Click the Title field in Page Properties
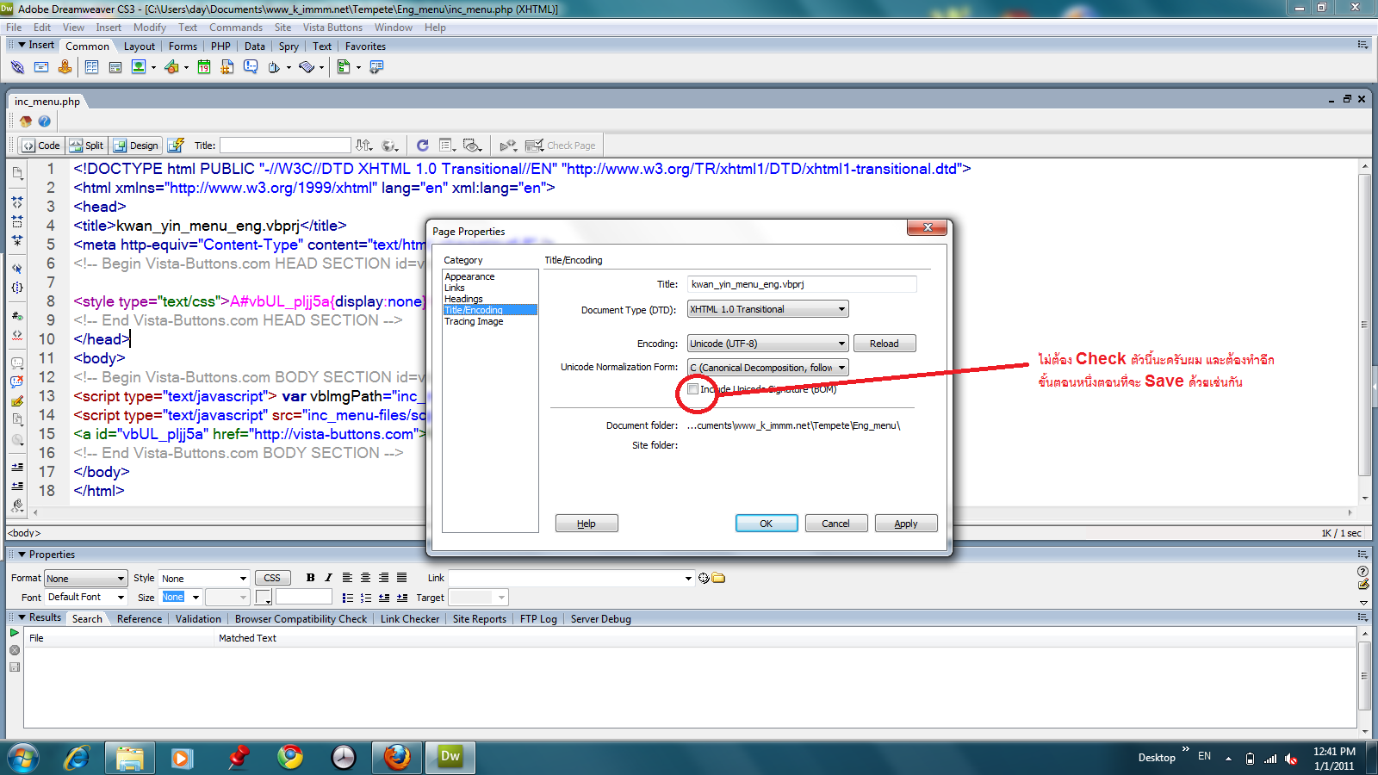 (802, 284)
